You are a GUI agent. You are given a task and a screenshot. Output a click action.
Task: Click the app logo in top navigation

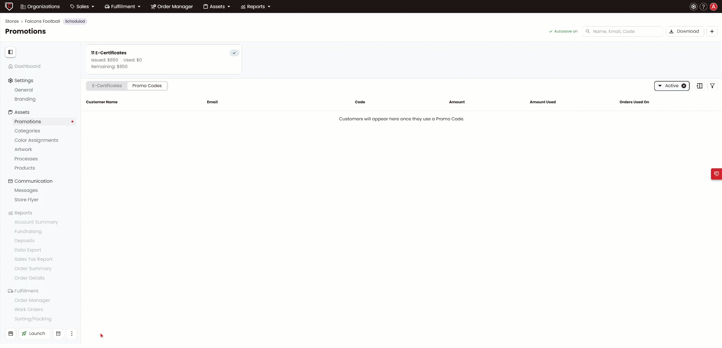9,6
